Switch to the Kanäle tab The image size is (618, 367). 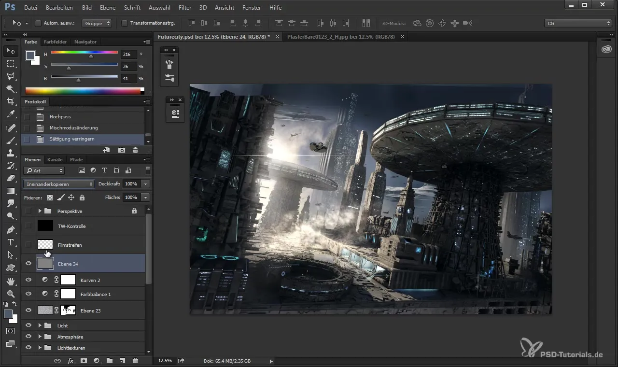coord(55,159)
